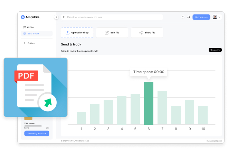Open the notifications bell
The image size is (228, 155).
click(x=189, y=17)
